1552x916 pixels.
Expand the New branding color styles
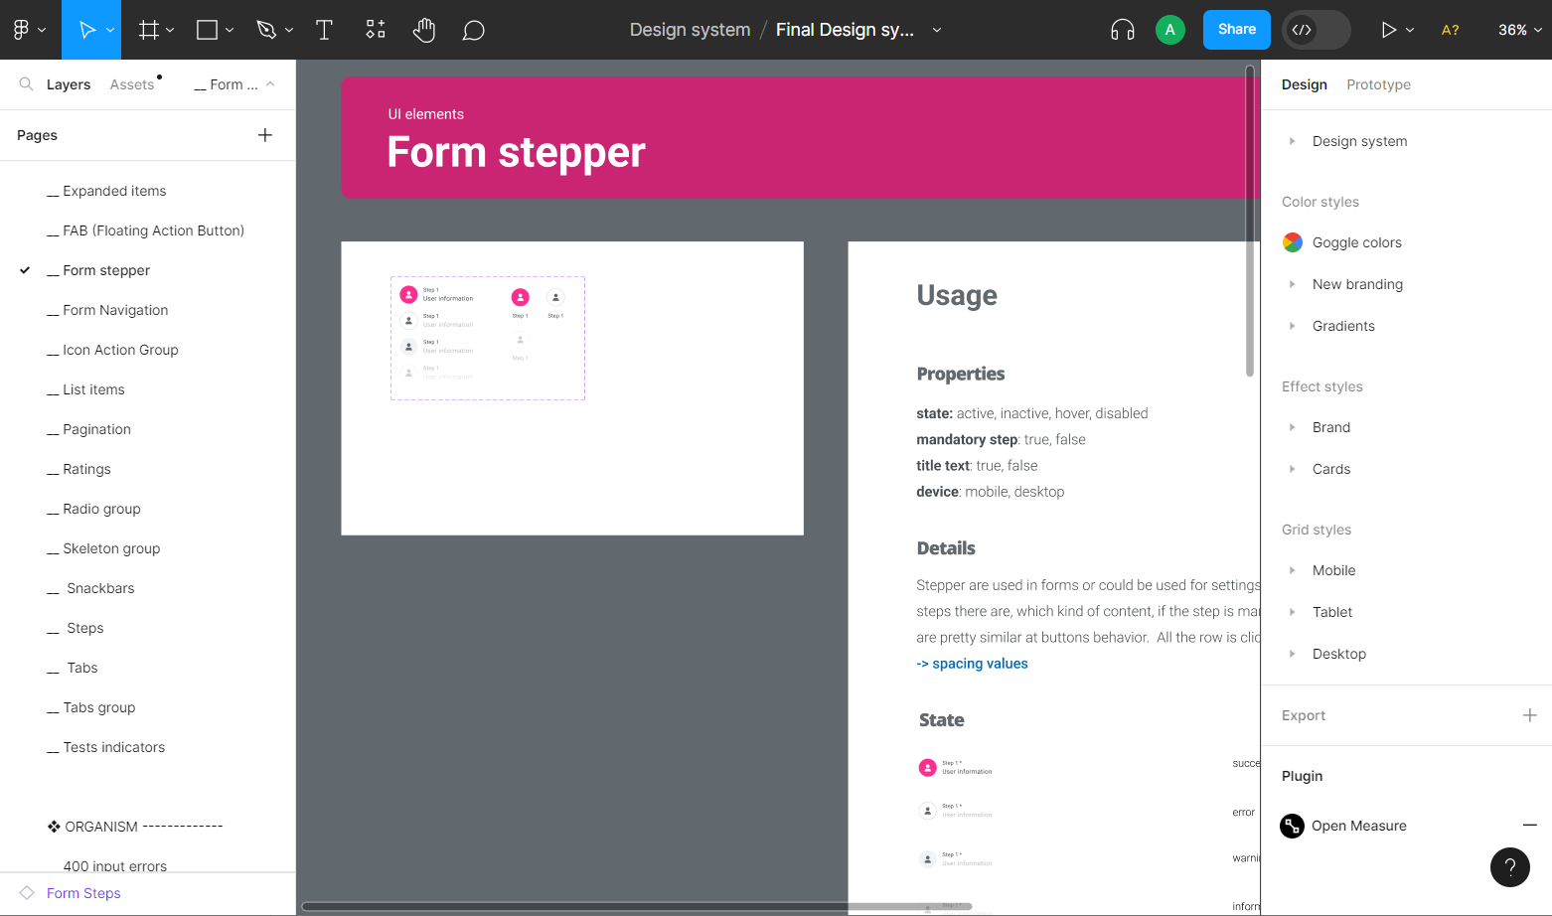1292,284
